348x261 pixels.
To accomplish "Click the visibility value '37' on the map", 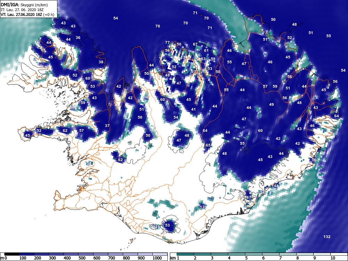I will (107, 126).
